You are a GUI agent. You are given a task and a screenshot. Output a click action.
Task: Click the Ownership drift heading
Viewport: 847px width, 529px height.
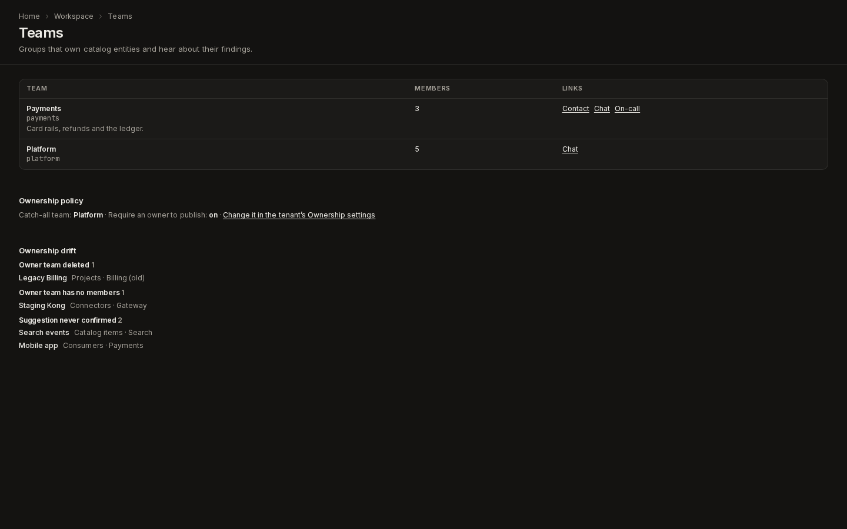48,251
